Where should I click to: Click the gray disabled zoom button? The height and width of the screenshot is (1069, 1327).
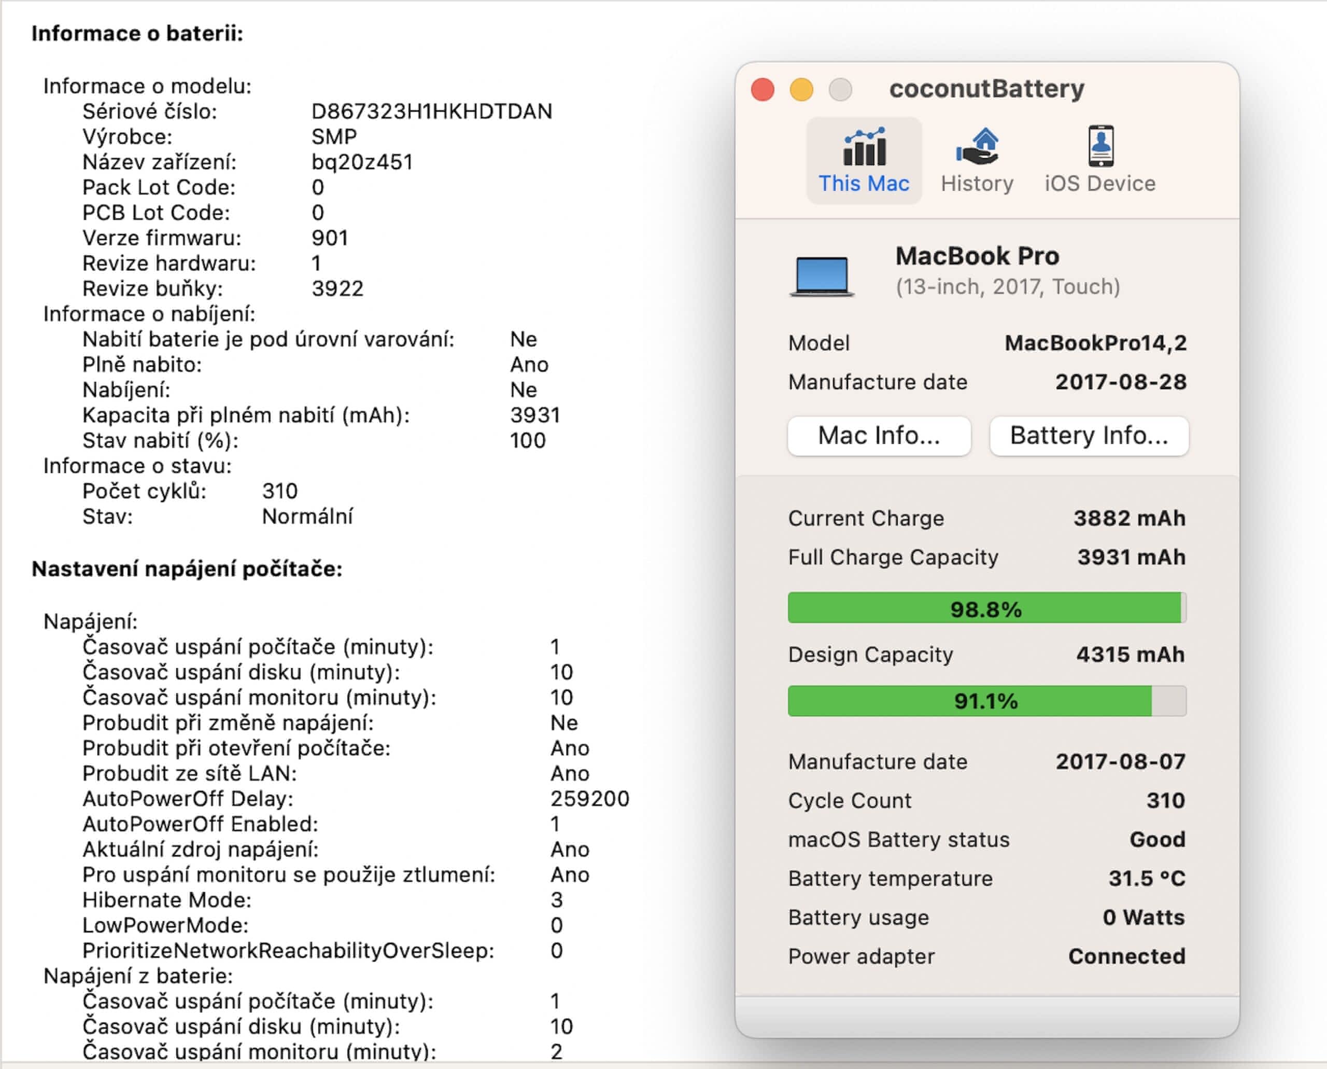(840, 90)
